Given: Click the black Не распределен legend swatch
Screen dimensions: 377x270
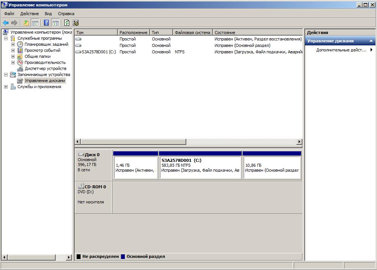Looking at the screenshot, I should 79,256.
